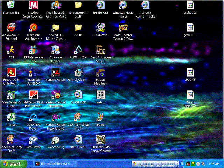This screenshot has width=224, height=168.
Task: Switch to Theme Park Review taskbar window
Action: click(55, 164)
